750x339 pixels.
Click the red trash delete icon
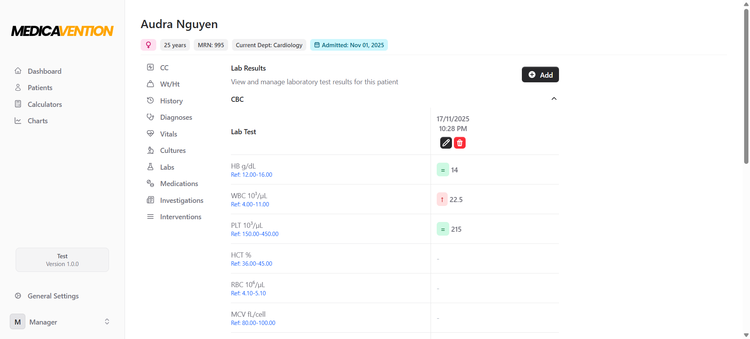pos(460,143)
